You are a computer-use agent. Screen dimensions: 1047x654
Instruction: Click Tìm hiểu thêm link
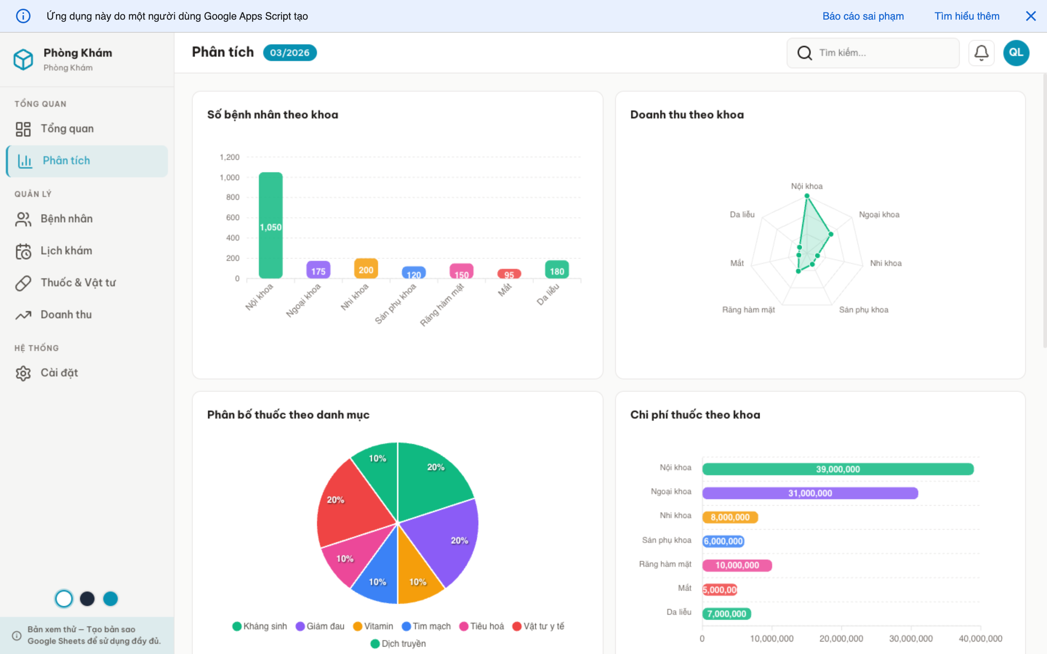pos(967,16)
